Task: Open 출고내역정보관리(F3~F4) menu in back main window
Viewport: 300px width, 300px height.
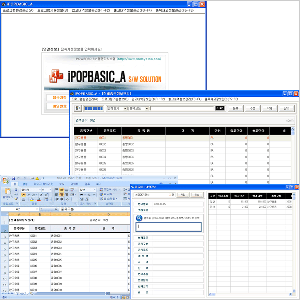Action: 133,10
